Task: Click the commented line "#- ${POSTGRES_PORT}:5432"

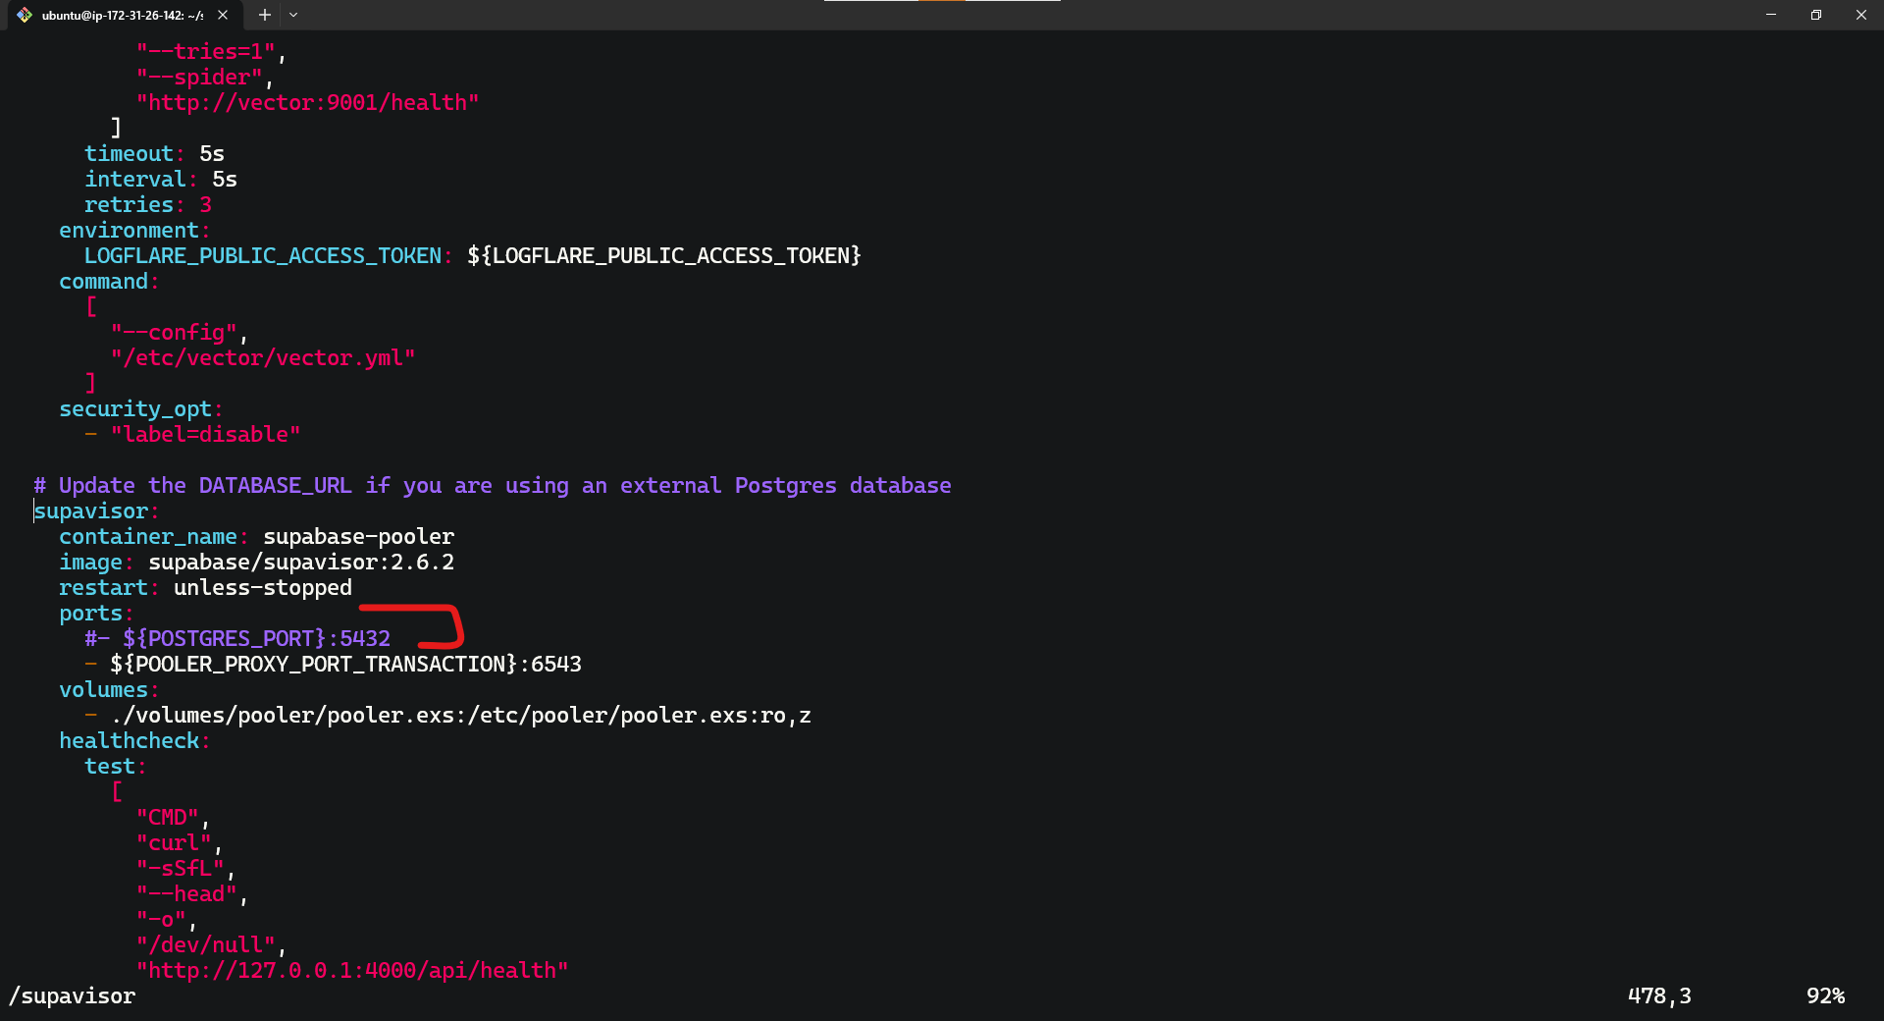Action: pyautogui.click(x=237, y=639)
